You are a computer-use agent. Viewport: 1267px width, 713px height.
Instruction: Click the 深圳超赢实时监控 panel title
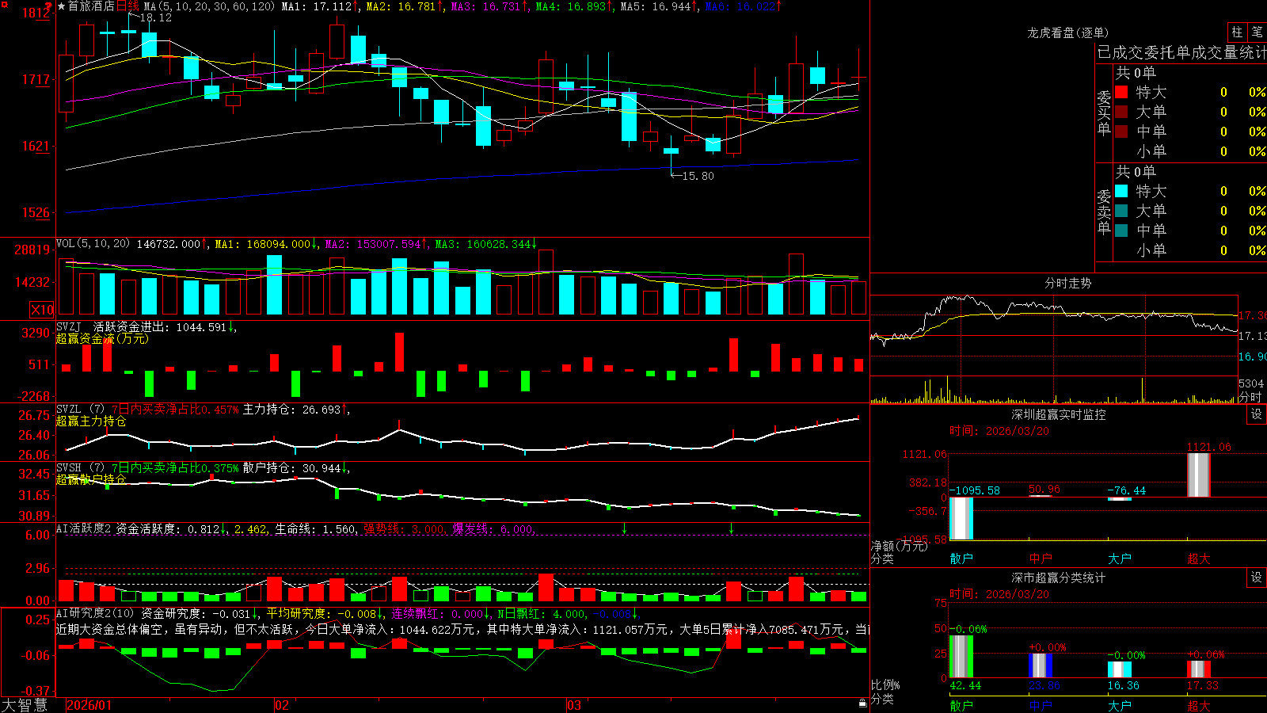pyautogui.click(x=1059, y=414)
